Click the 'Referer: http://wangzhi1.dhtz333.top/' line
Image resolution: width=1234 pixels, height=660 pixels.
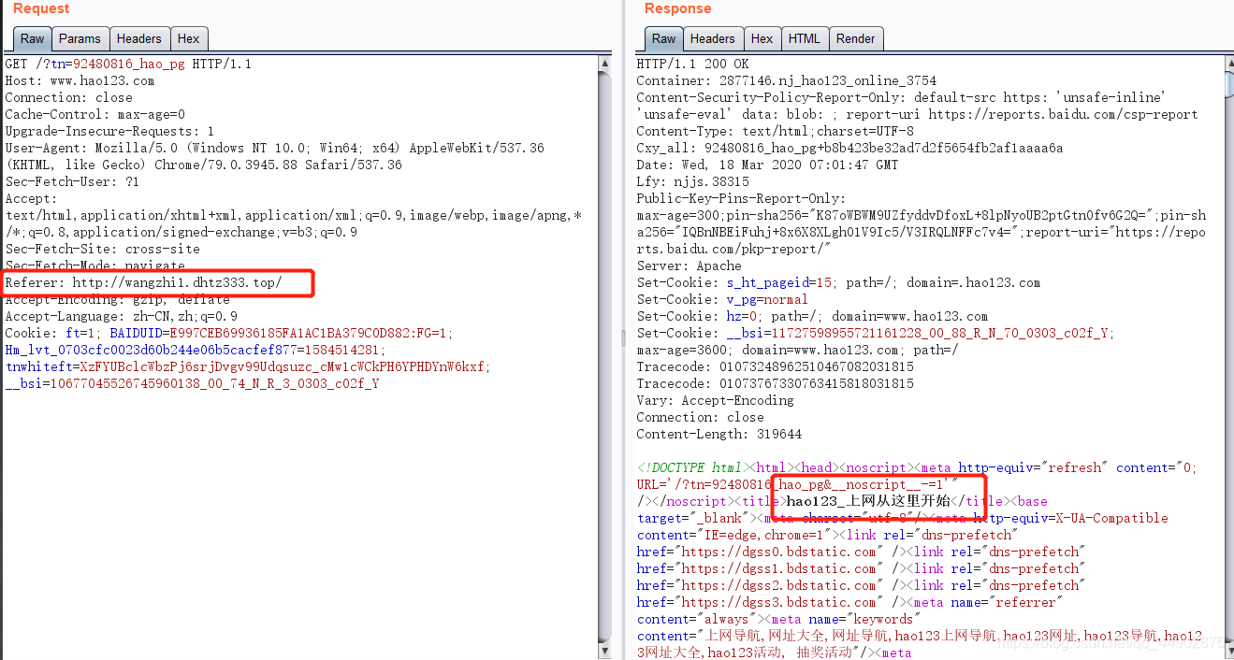pos(143,282)
